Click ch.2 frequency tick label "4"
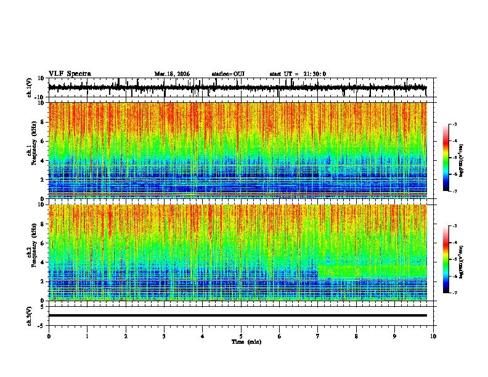 click(x=43, y=262)
